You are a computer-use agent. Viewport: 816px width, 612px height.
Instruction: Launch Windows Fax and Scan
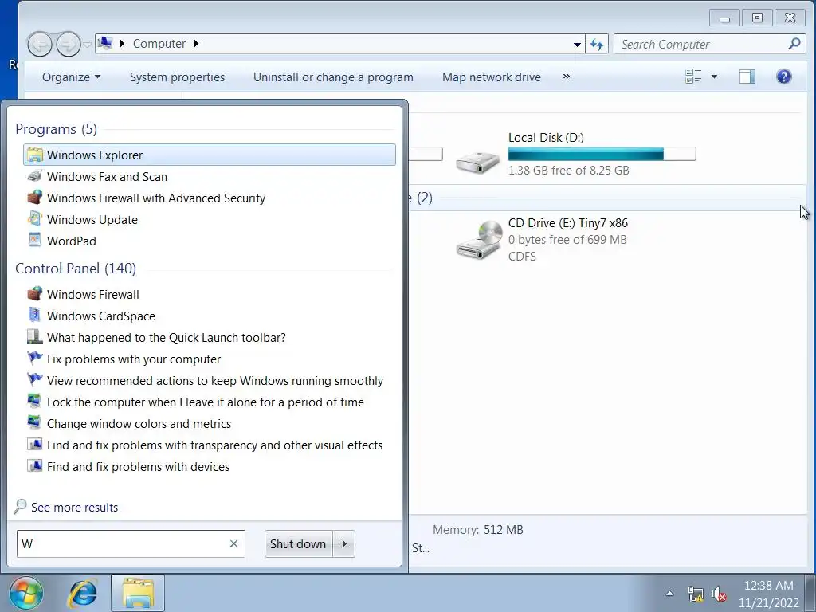pyautogui.click(x=107, y=176)
